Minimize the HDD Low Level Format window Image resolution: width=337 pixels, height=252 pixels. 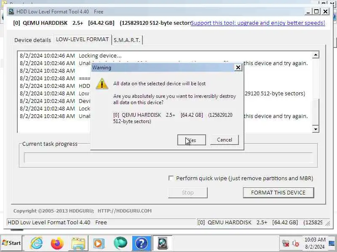point(308,12)
